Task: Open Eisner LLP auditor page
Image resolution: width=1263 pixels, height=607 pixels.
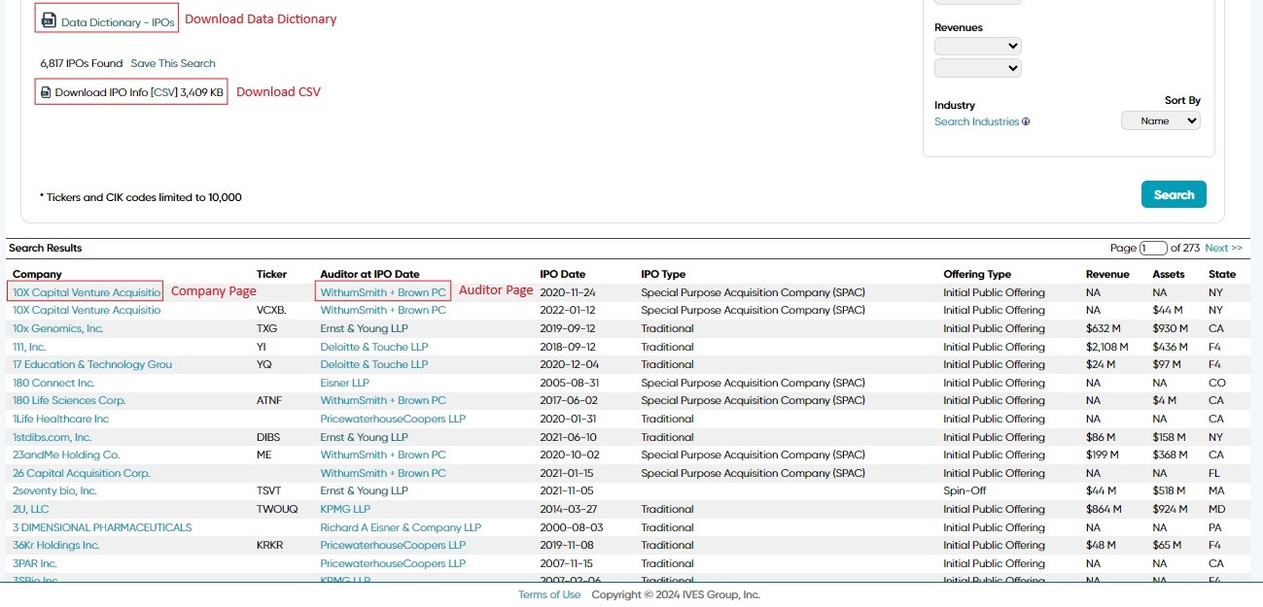Action: [345, 383]
